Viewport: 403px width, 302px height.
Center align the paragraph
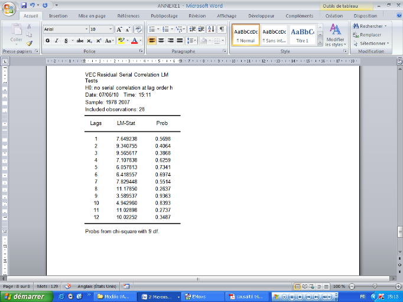[x=161, y=41]
